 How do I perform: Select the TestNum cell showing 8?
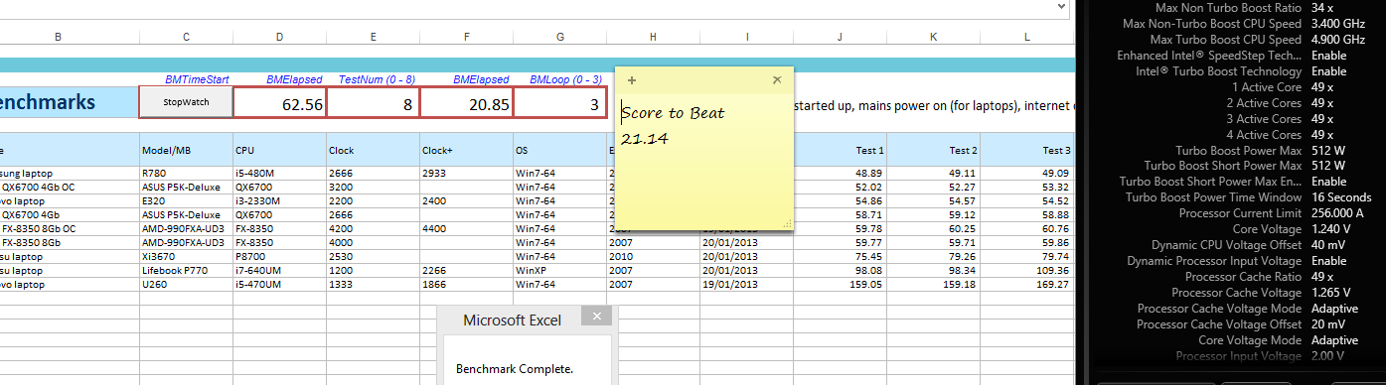373,103
